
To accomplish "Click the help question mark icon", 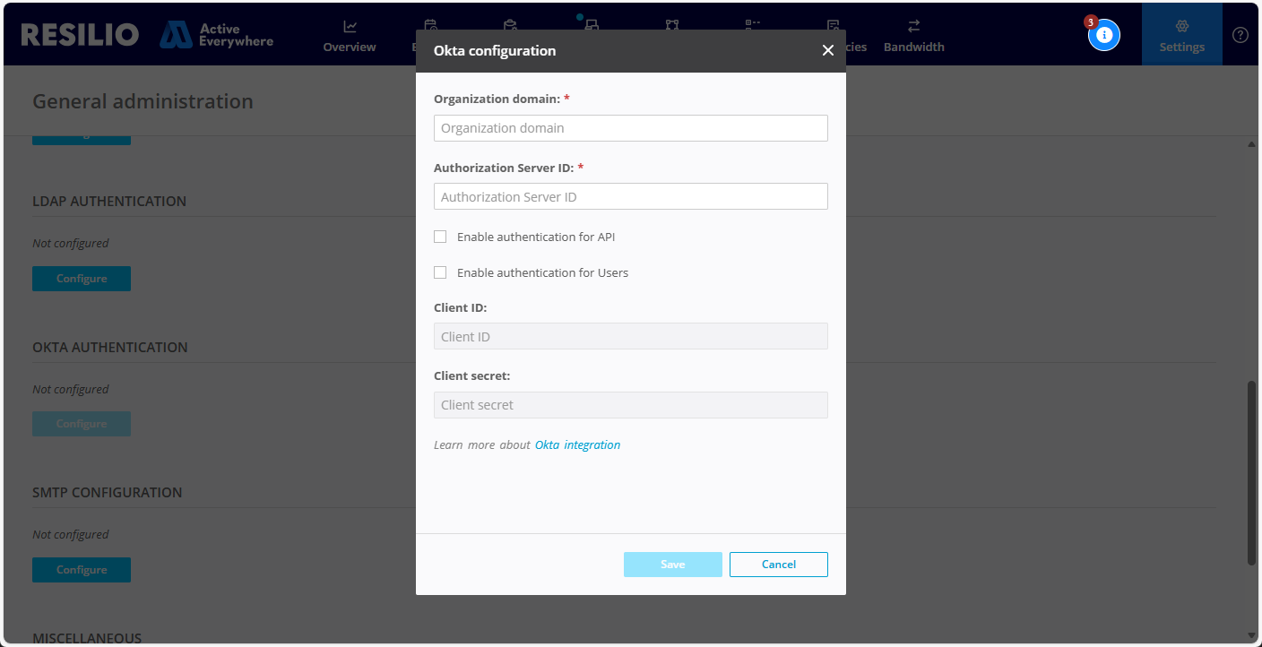I will point(1240,35).
